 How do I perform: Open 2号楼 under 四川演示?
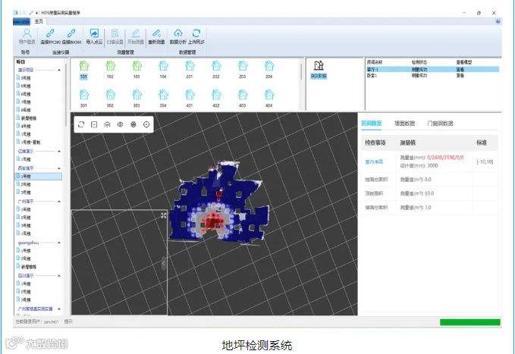point(24,292)
